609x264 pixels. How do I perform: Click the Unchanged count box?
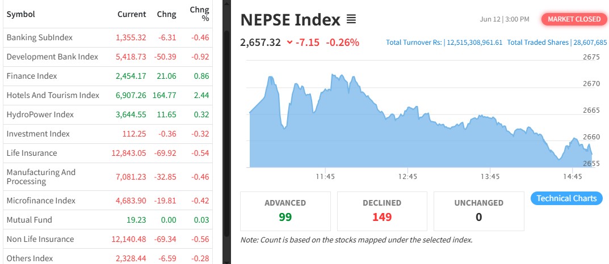coord(478,211)
